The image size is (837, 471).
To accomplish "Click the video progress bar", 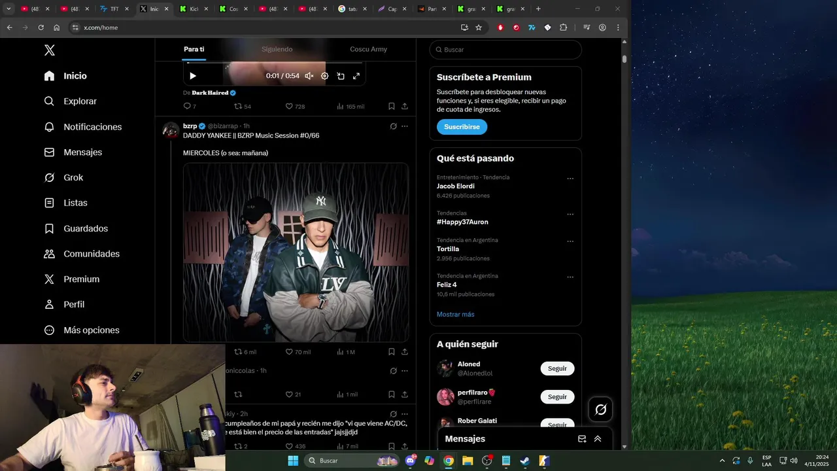I will click(274, 63).
